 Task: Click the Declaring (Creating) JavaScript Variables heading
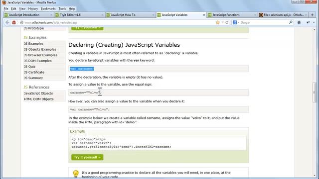(124, 45)
